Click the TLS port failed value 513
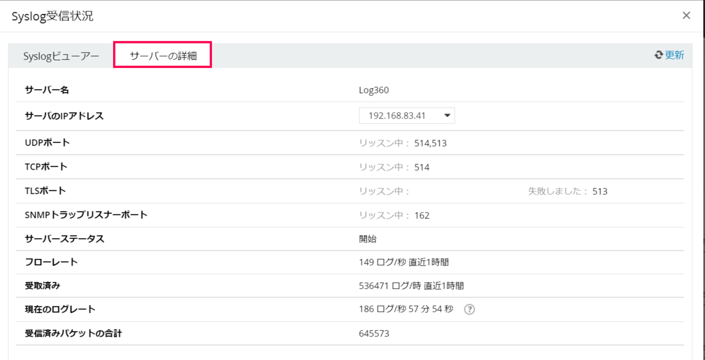 point(600,191)
